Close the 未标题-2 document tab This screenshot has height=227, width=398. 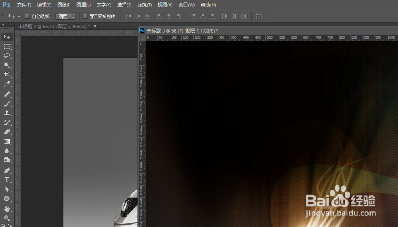(x=95, y=26)
